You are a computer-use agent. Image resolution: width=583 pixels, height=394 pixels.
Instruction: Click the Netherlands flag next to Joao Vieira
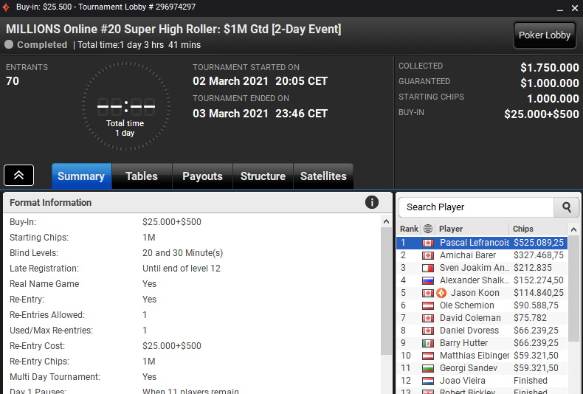coord(428,381)
